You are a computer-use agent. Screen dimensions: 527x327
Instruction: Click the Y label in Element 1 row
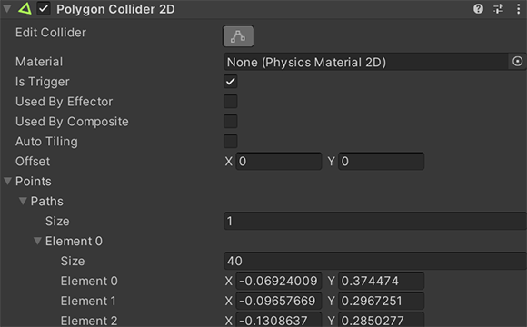click(331, 301)
